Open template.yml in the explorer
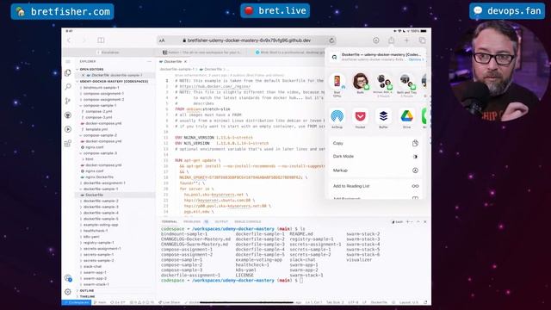This screenshot has width=551, height=310. (x=96, y=129)
